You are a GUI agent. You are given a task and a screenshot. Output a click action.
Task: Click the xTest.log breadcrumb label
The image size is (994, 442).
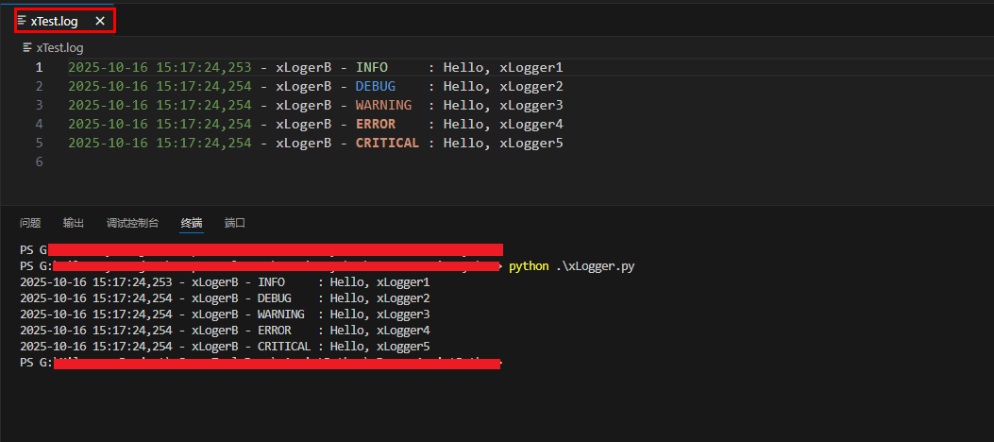pos(59,47)
